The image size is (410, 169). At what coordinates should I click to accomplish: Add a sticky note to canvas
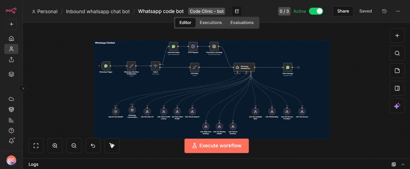click(x=397, y=71)
